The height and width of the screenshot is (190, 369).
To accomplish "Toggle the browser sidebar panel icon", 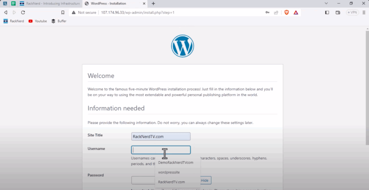I will point(327,12).
